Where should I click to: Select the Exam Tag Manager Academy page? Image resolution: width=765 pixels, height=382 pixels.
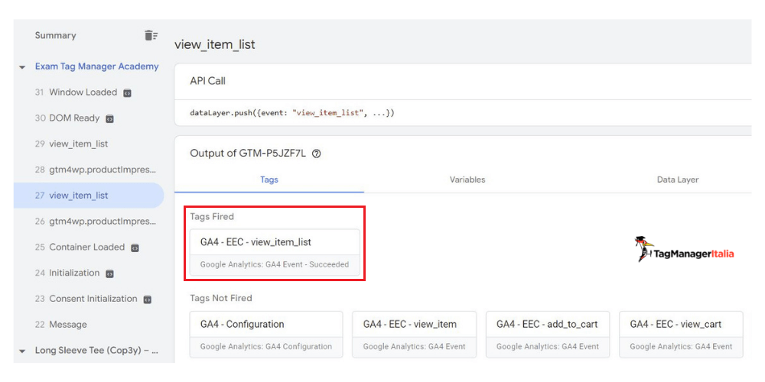tap(96, 66)
